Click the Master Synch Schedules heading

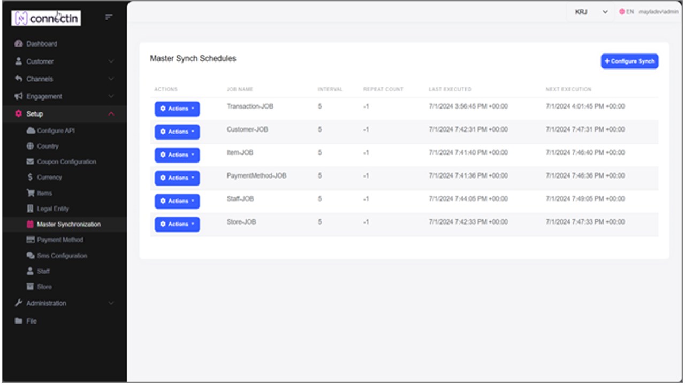point(193,58)
